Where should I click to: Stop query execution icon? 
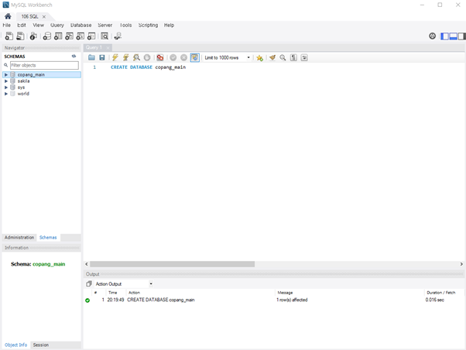click(x=147, y=57)
